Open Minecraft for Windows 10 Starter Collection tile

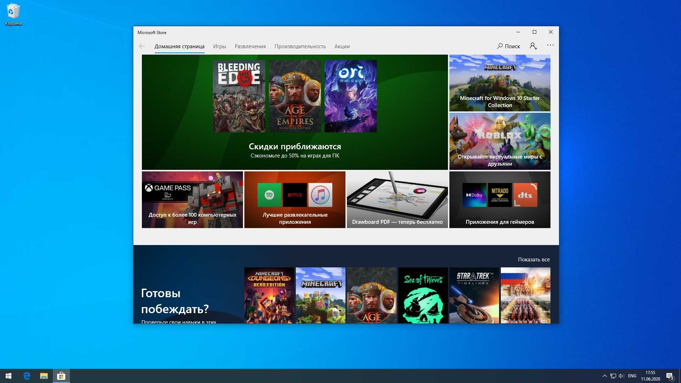point(500,83)
